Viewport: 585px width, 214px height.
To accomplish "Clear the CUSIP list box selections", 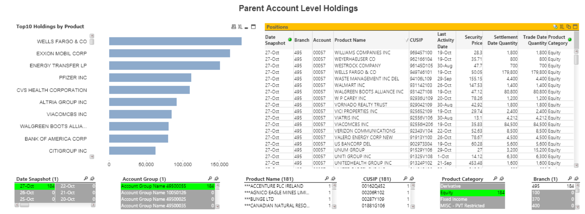I will 411,179.
